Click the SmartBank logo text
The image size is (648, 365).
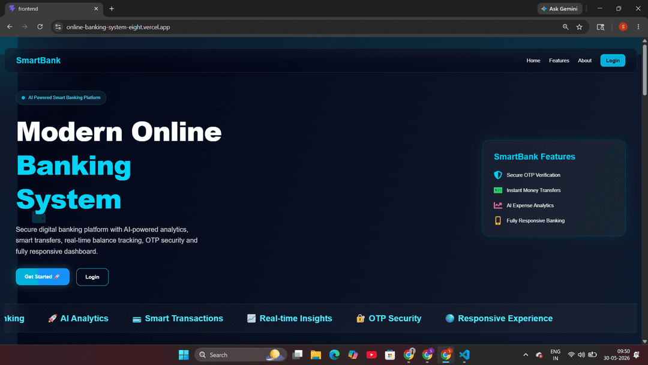pyautogui.click(x=38, y=61)
